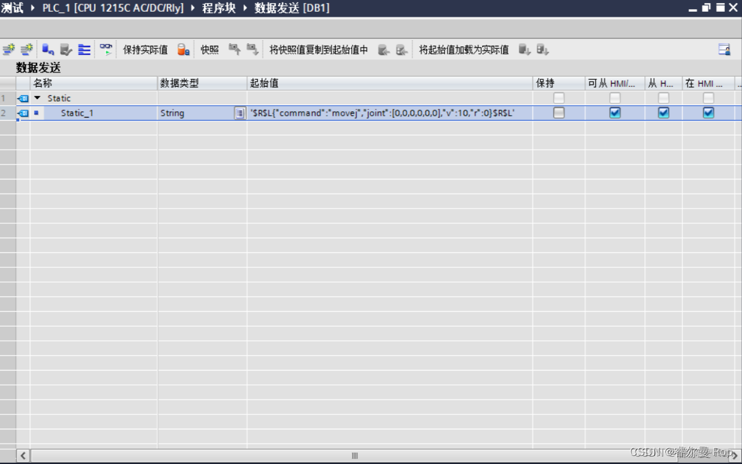Click the icon right after 快照 label
Viewport: 742px width, 464px height.
pos(234,49)
